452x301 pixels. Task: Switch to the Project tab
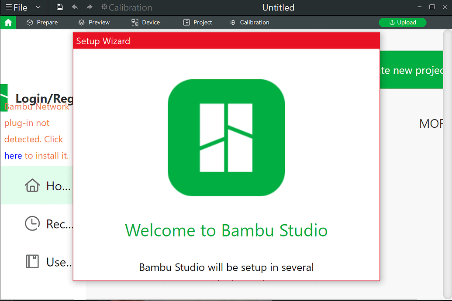198,23
